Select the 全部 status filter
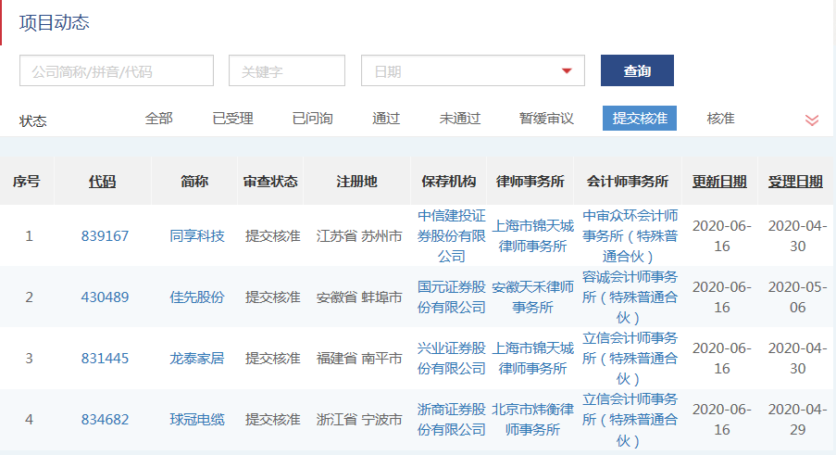Image resolution: width=836 pixels, height=455 pixels. [158, 119]
